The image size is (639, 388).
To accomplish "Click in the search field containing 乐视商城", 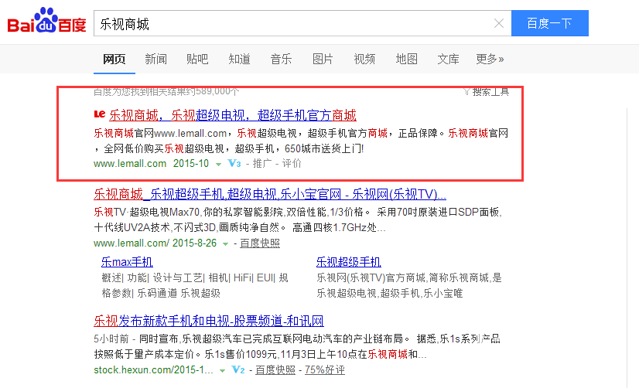I will pos(294,24).
